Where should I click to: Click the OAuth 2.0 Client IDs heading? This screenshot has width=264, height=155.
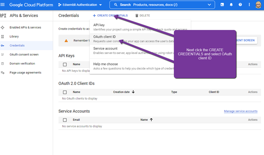pyautogui.click(x=77, y=83)
